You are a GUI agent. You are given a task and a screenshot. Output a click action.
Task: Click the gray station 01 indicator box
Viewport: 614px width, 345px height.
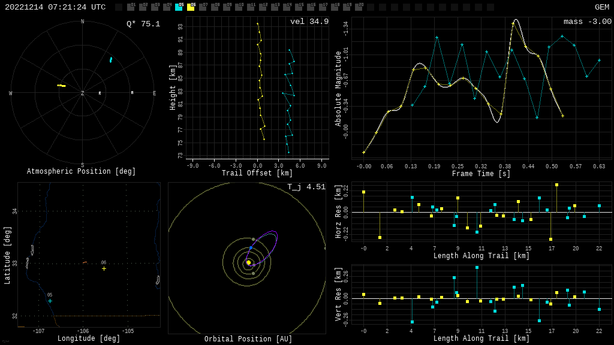pyautogui.click(x=131, y=8)
